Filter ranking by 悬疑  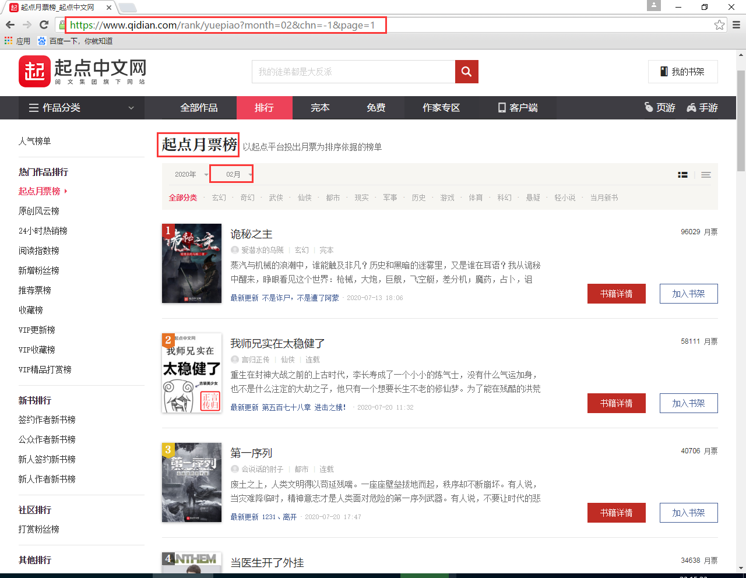click(533, 198)
